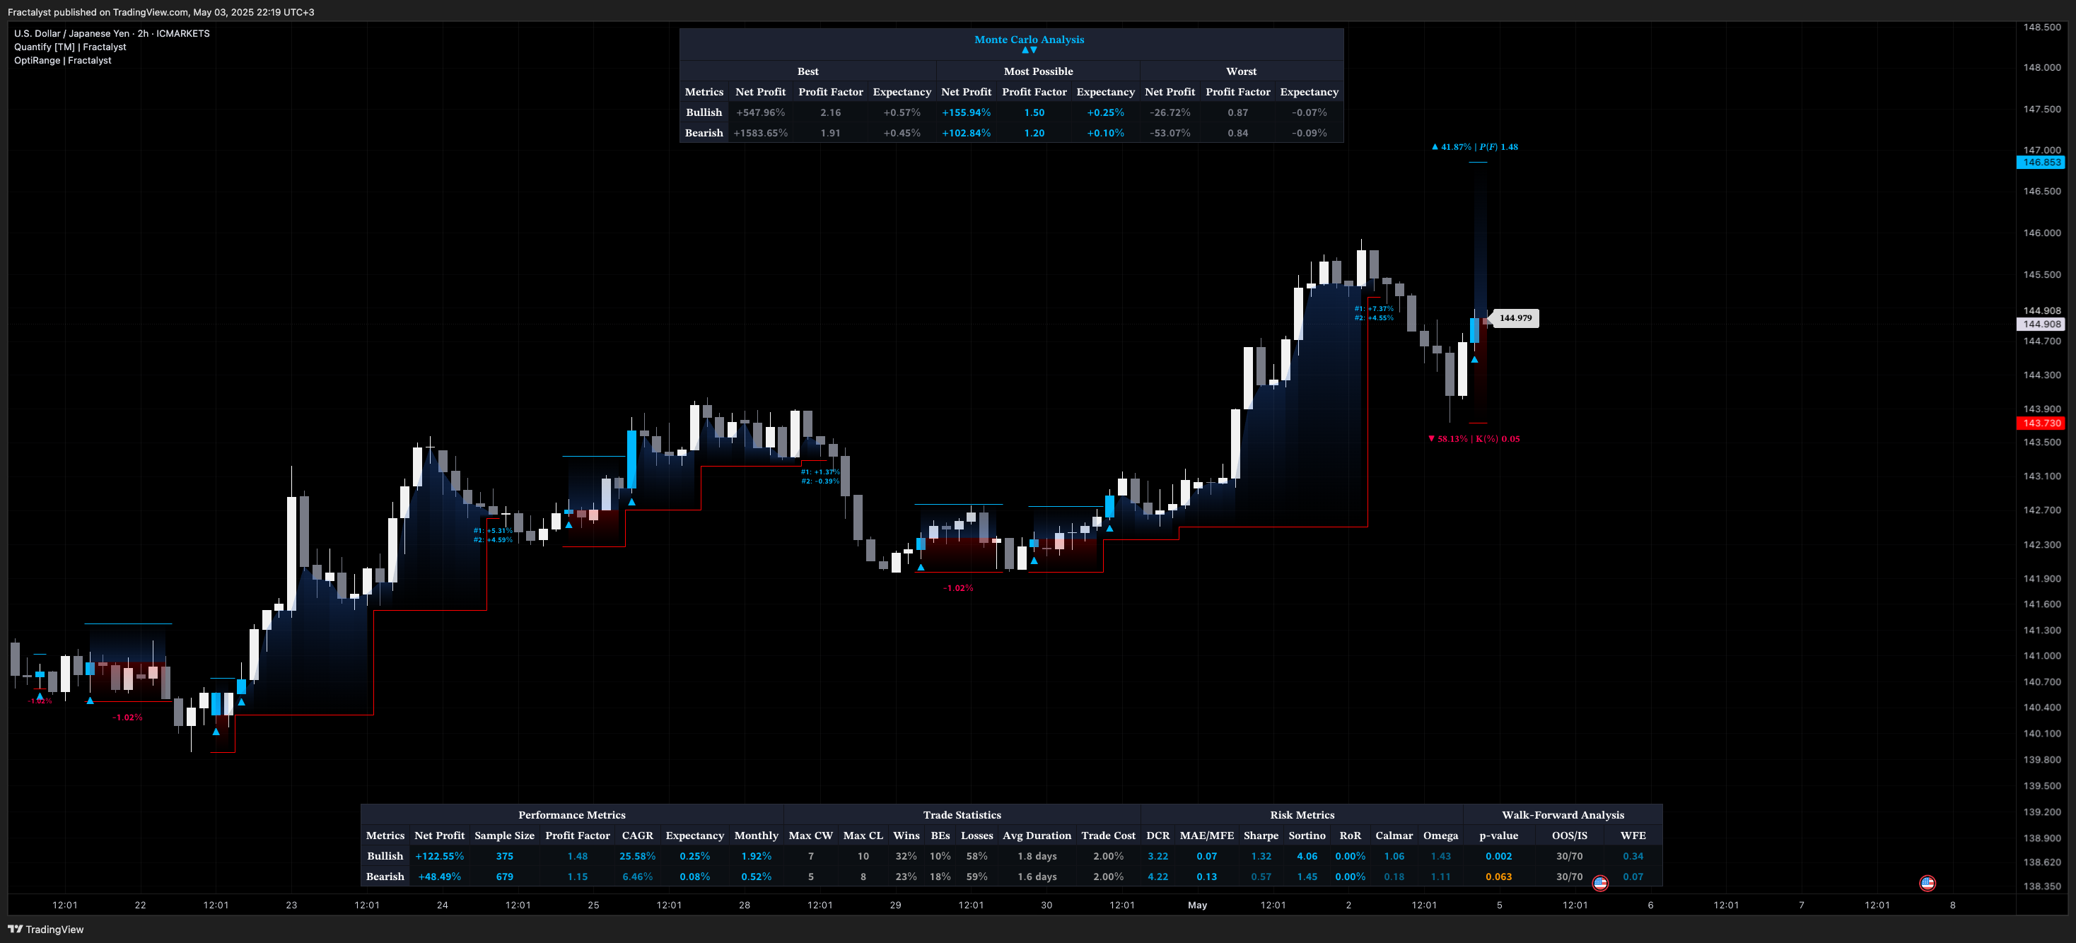The height and width of the screenshot is (943, 2076).
Task: Click Bullish p-value 0.002
Action: [1498, 857]
